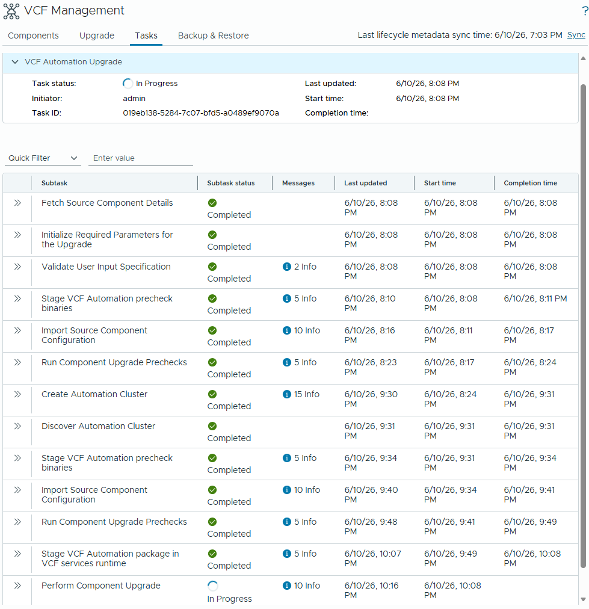Click the vertical scrollbar thumb
Screen dimensions: 589x609
[583, 326]
